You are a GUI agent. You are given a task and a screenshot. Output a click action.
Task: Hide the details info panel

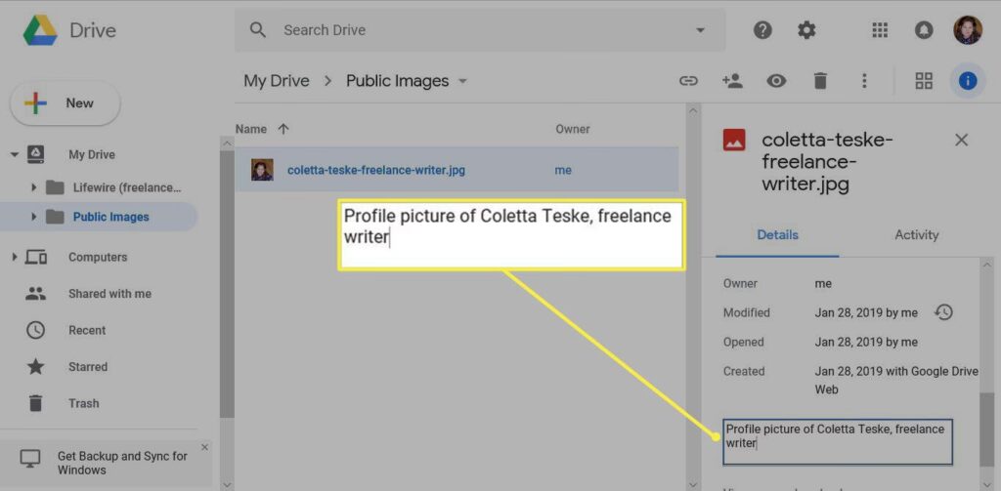click(968, 81)
